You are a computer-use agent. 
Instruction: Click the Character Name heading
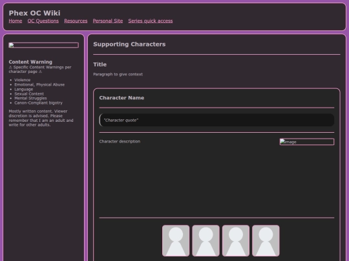coord(122,98)
